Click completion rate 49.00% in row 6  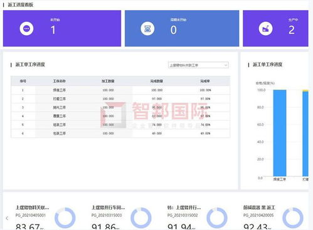(205, 133)
